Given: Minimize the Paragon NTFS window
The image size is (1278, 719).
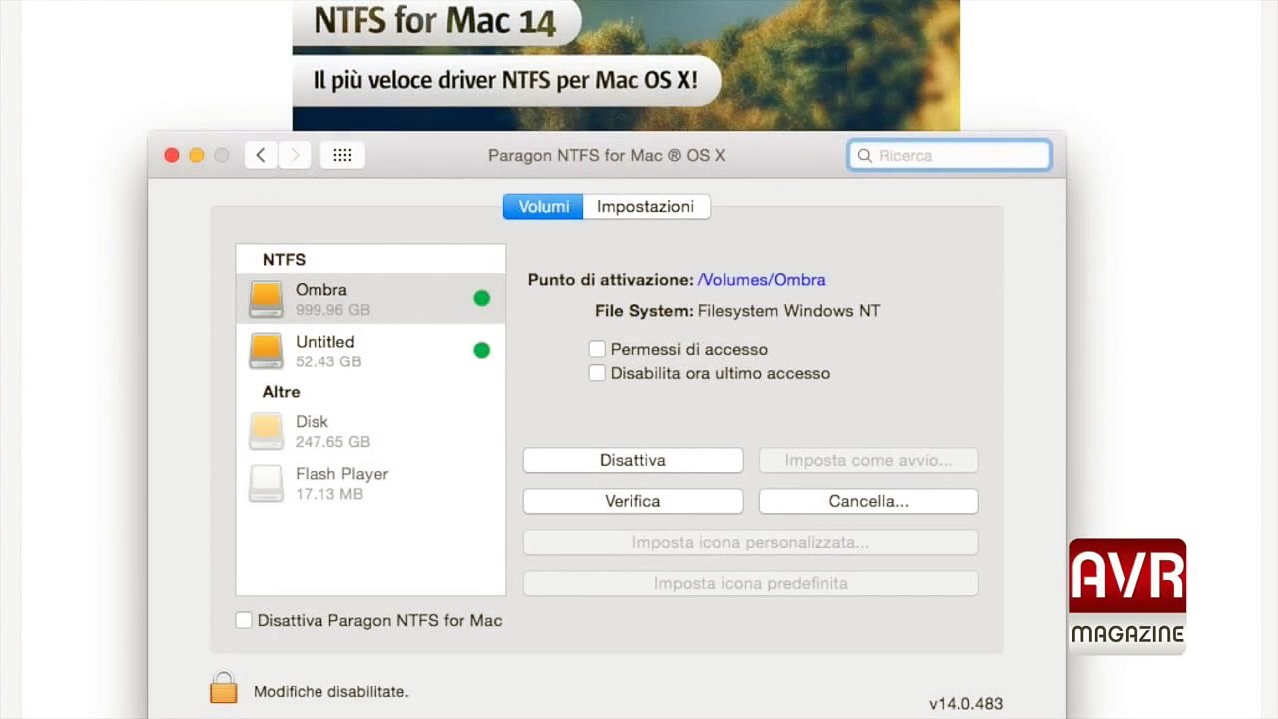Looking at the screenshot, I should pos(197,155).
